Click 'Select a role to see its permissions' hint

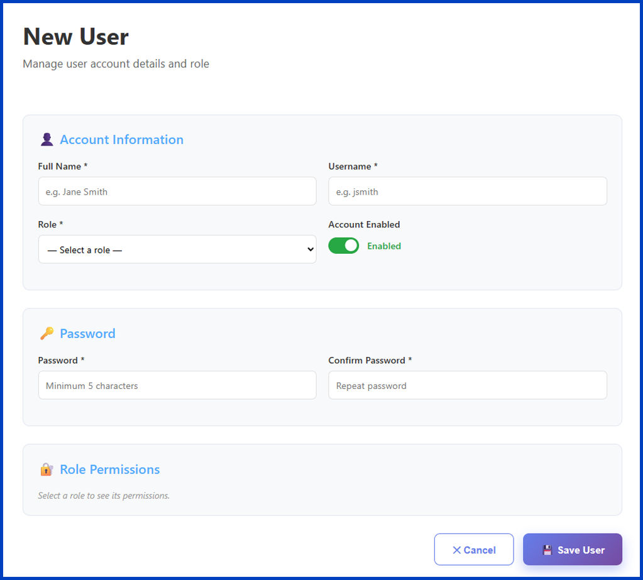pos(104,496)
